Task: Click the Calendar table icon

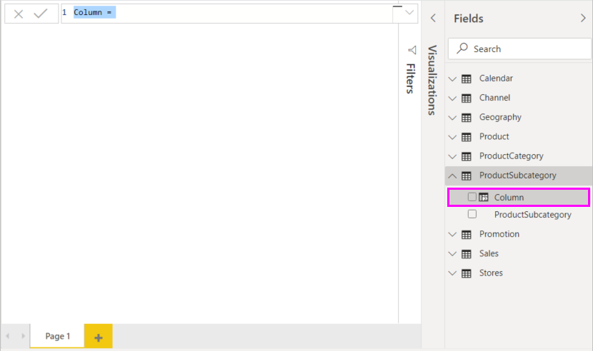Action: pos(467,79)
